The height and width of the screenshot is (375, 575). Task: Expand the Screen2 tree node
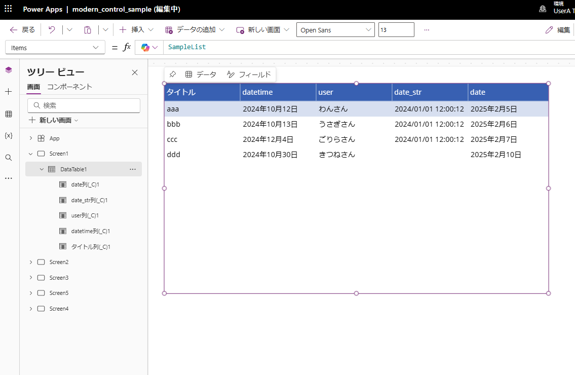pyautogui.click(x=31, y=262)
